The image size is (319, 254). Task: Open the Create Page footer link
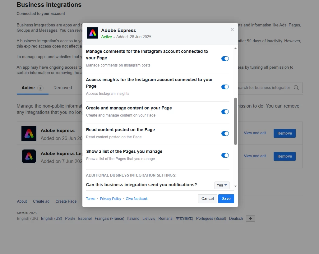point(66,201)
